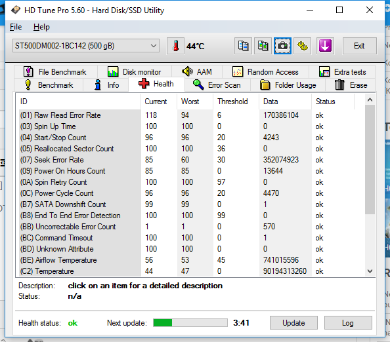Click the data value 170386104

pyautogui.click(x=281, y=115)
